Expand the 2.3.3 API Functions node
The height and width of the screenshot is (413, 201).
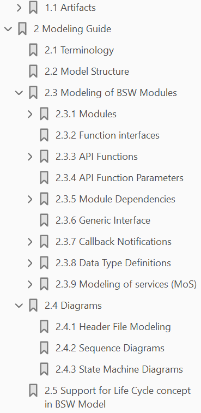(x=31, y=157)
